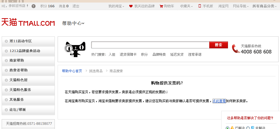Viewport: 280px width, 129px height.
Task: Click the thumbs-up icon next to 已解决
Action: coord(232,128)
